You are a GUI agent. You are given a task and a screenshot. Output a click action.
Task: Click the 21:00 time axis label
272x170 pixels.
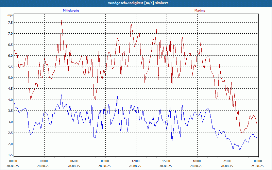point(227,161)
